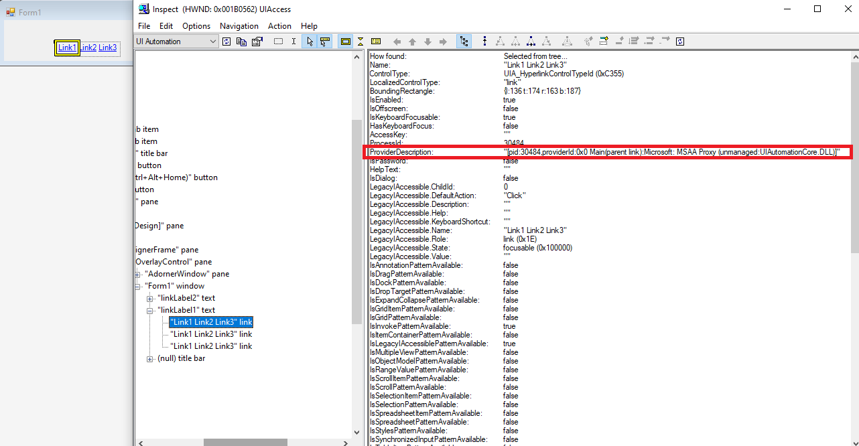Image resolution: width=859 pixels, height=446 pixels.
Task: Click the blue-dotted child navigation tree icon
Action: (531, 42)
